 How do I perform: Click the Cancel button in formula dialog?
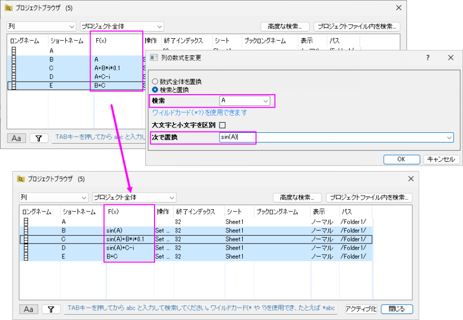pyautogui.click(x=441, y=159)
